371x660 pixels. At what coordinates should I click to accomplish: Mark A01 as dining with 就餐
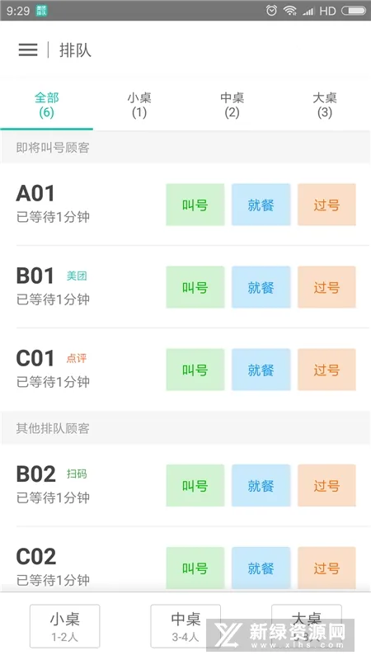pos(261,205)
